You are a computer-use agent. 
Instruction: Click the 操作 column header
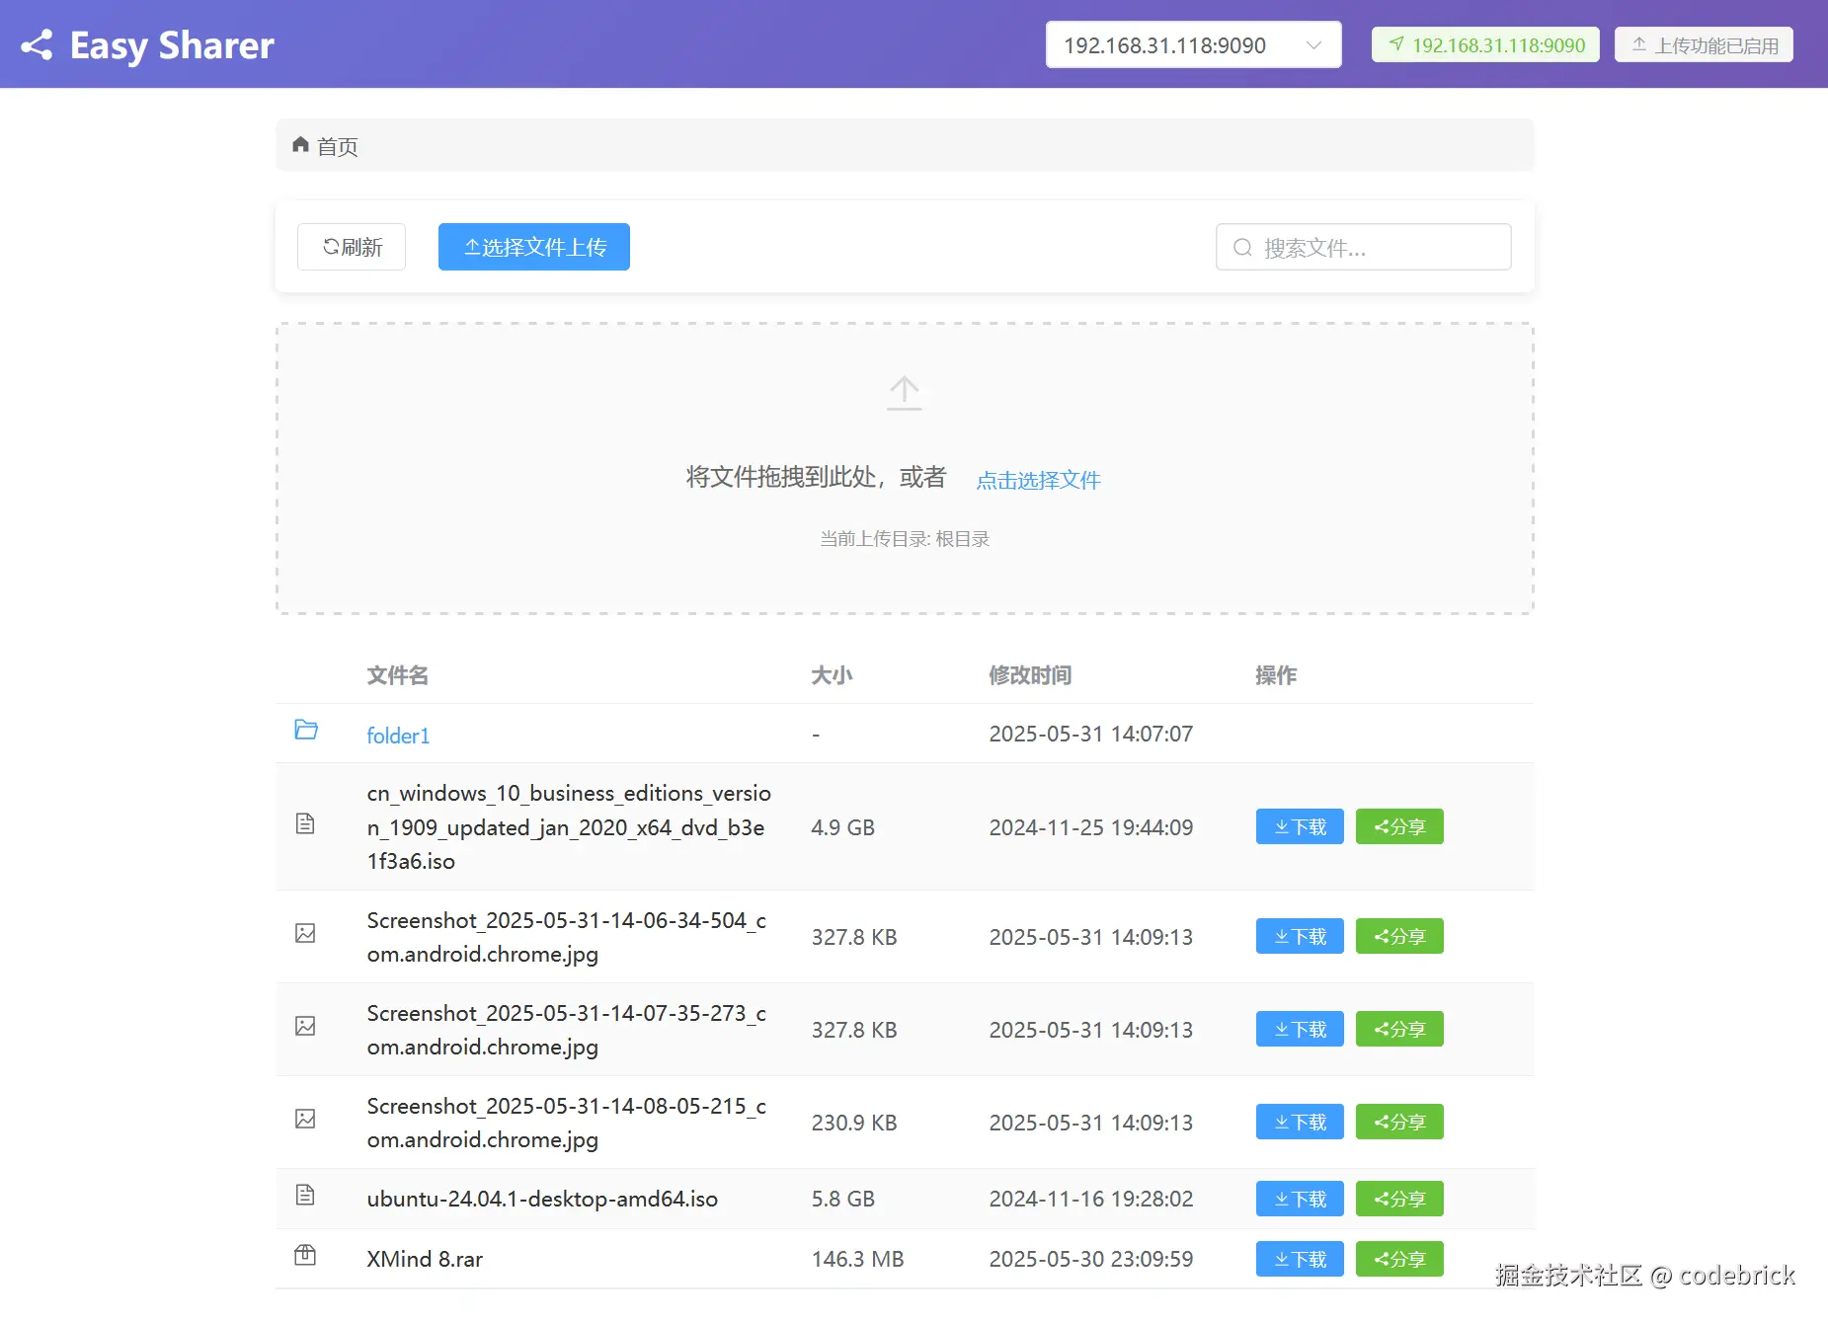(1276, 675)
